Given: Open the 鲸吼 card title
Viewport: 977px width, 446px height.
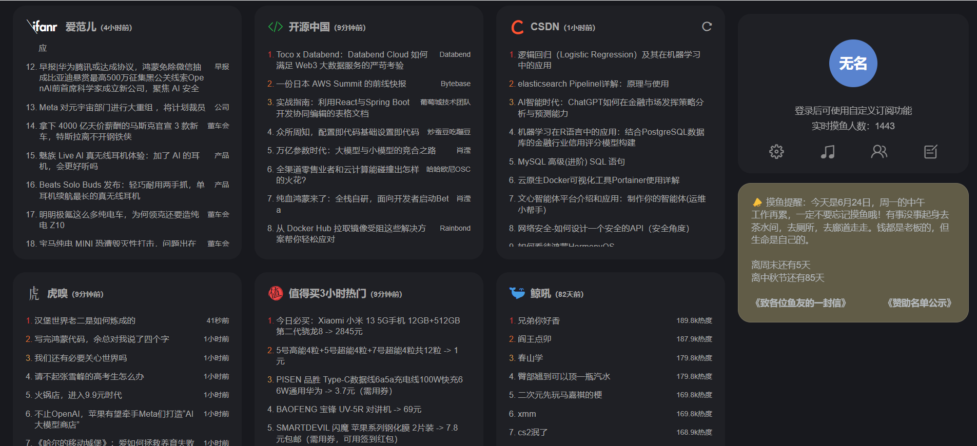Looking at the screenshot, I should click(x=540, y=293).
